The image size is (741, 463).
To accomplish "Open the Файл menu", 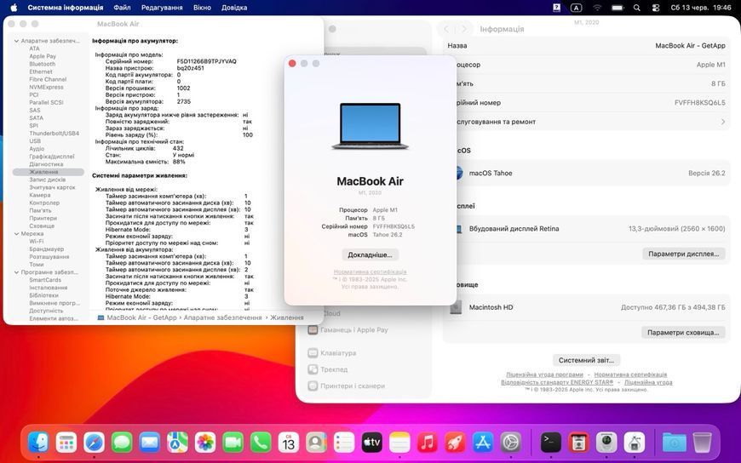I will pos(122,8).
